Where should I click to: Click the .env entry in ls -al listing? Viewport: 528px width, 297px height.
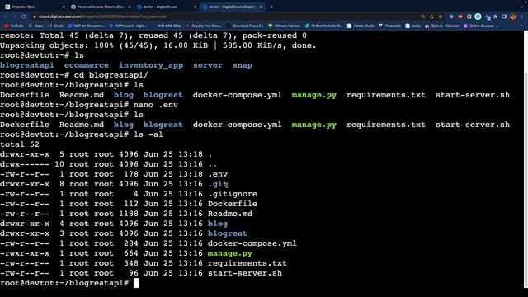coord(218,174)
